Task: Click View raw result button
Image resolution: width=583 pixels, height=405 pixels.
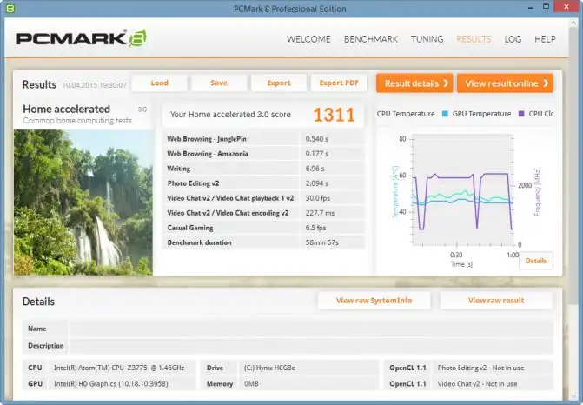Action: coord(495,301)
